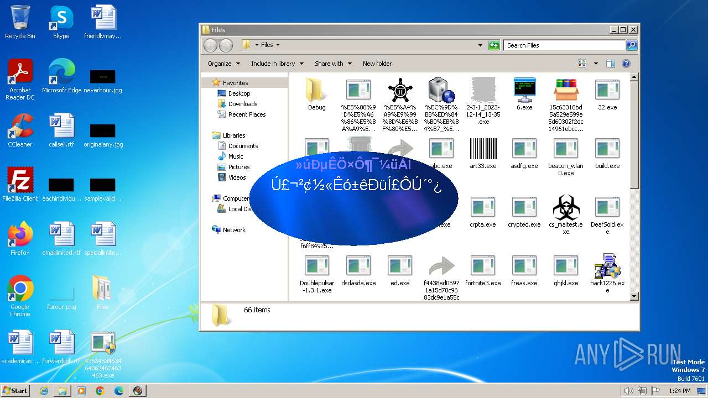Click the taskbar clock showing 1:24 PM

[x=679, y=391]
